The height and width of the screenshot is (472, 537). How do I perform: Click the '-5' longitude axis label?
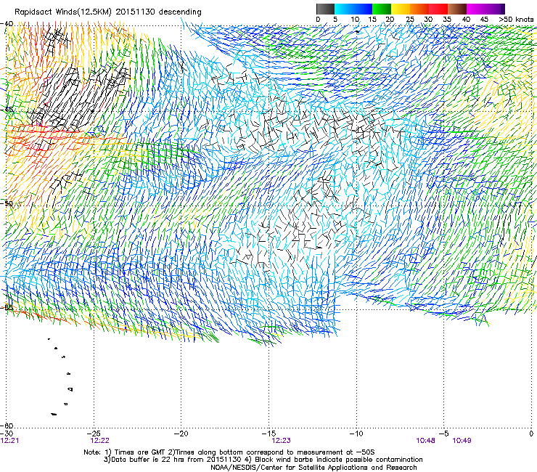coord(443,434)
